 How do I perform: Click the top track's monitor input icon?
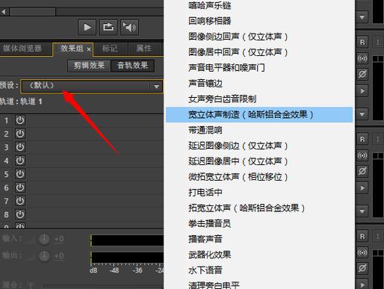tap(362, 58)
